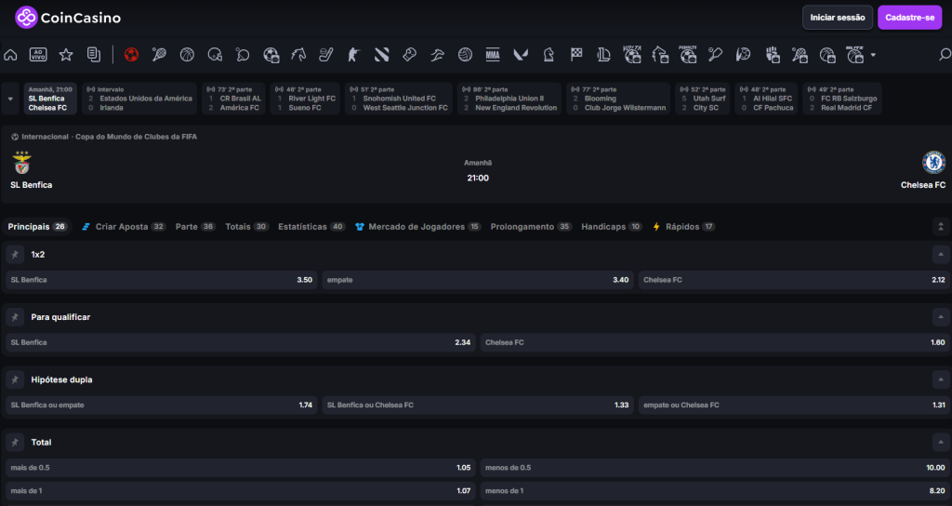Select the MMA sport icon
Viewport: 952px width, 506px height.
coord(493,55)
